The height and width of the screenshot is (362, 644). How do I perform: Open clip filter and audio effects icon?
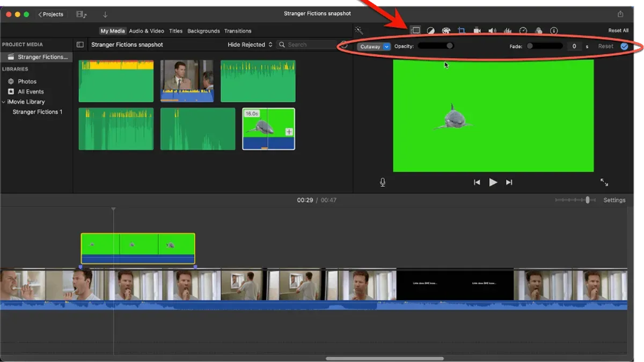coord(539,31)
